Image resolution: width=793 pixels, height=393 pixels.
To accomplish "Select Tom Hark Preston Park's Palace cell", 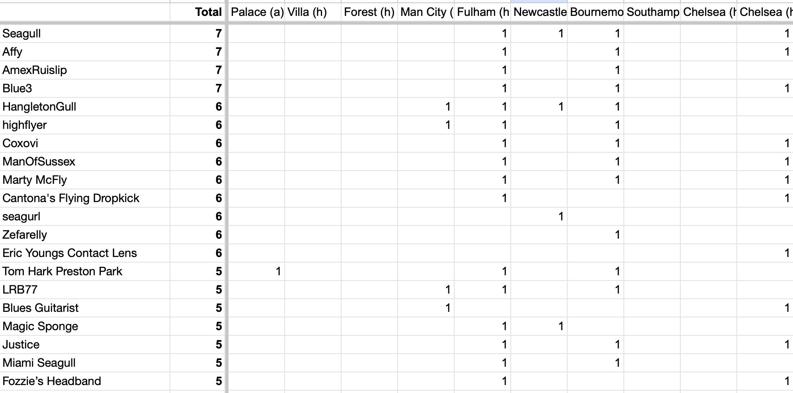I will [256, 271].
